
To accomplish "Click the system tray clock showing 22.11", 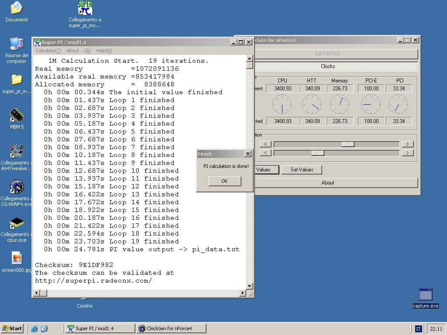I will pyautogui.click(x=436, y=329).
